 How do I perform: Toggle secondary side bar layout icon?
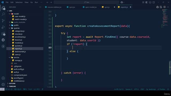pos(154,2)
